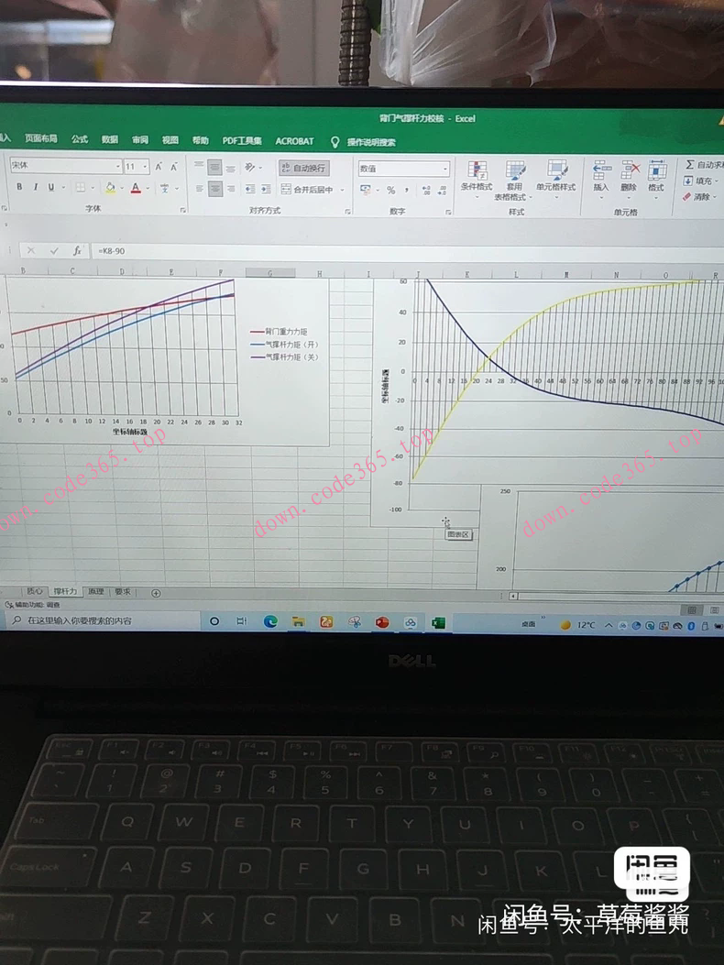The width and height of the screenshot is (724, 965).
Task: Open the 审阅 ribbon tab
Action: 139,139
